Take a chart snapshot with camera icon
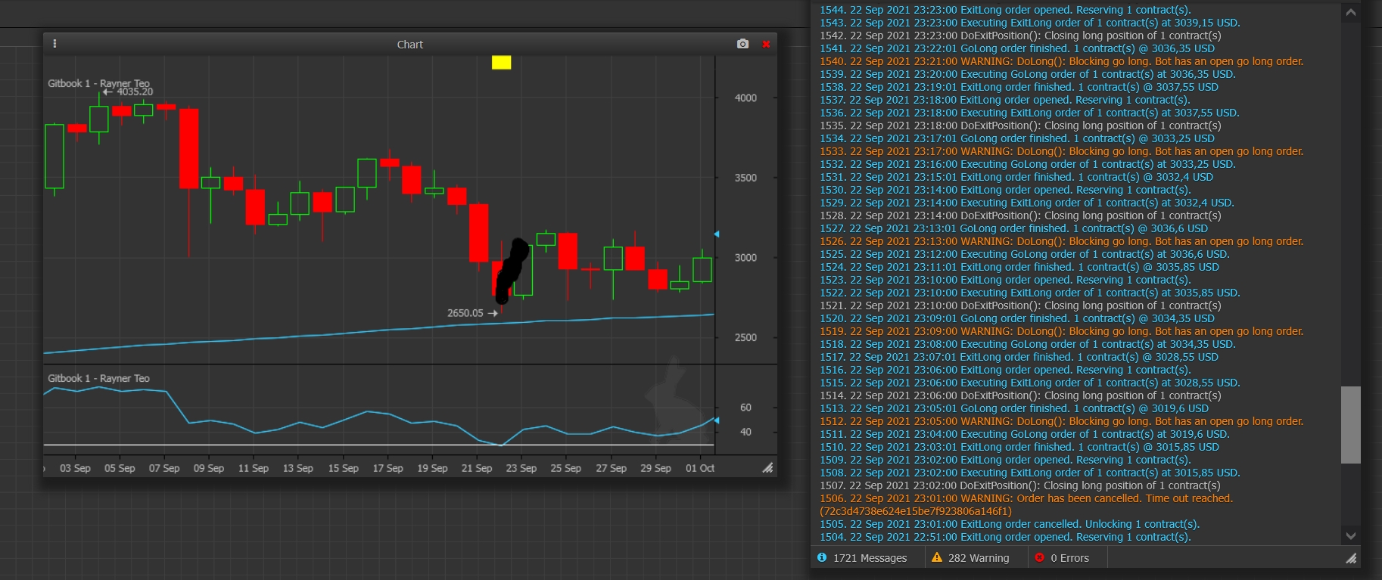 (742, 44)
